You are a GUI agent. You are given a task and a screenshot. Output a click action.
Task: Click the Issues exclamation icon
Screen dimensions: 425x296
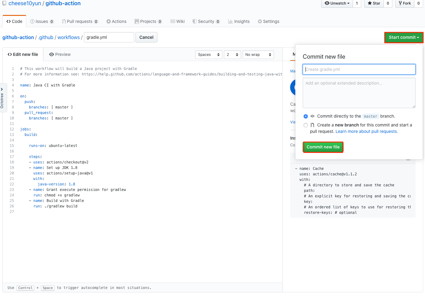pos(32,21)
